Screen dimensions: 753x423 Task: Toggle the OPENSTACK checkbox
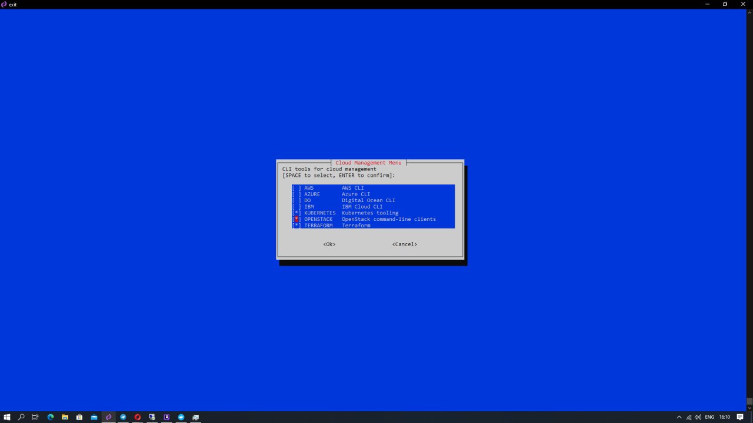tap(296, 219)
